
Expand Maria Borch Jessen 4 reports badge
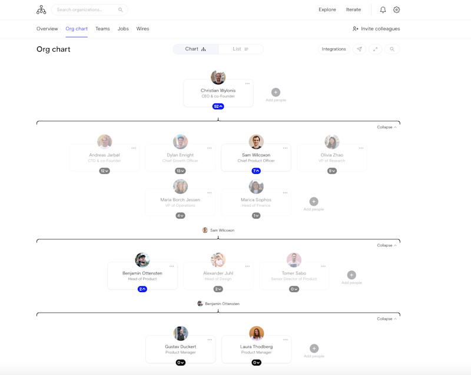click(180, 216)
